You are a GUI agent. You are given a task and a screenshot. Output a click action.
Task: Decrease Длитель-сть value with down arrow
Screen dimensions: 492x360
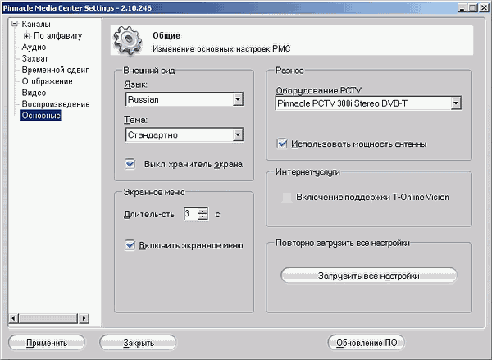(203, 216)
